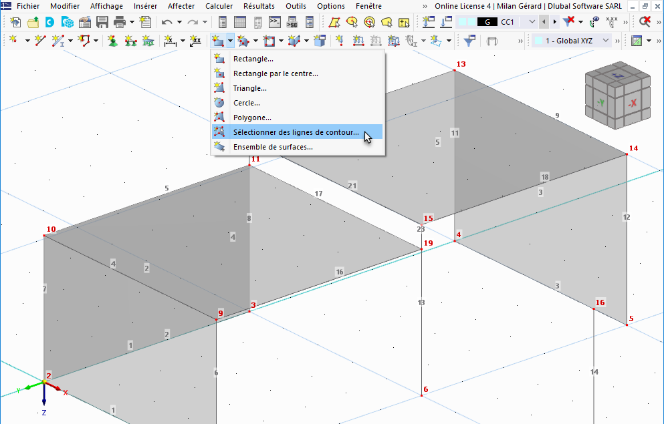The width and height of the screenshot is (664, 424).
Task: Open the 1 - Global XYZ coordinate dropdown
Action: (x=606, y=41)
